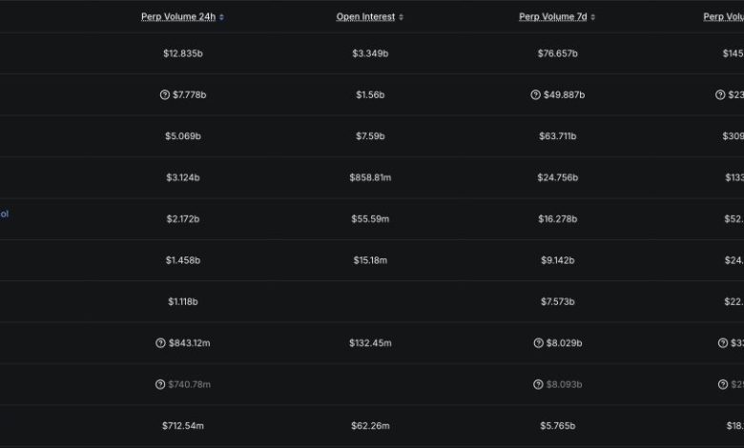Click the sort arrows beside Perp Volume 24h

[222, 17]
